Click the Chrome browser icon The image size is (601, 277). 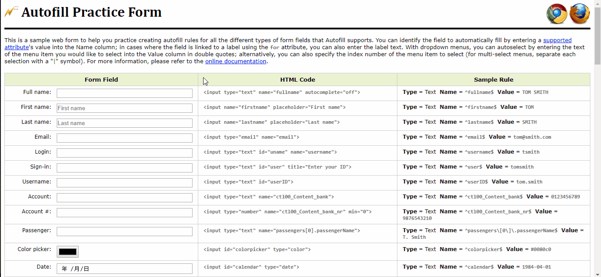coord(557,14)
